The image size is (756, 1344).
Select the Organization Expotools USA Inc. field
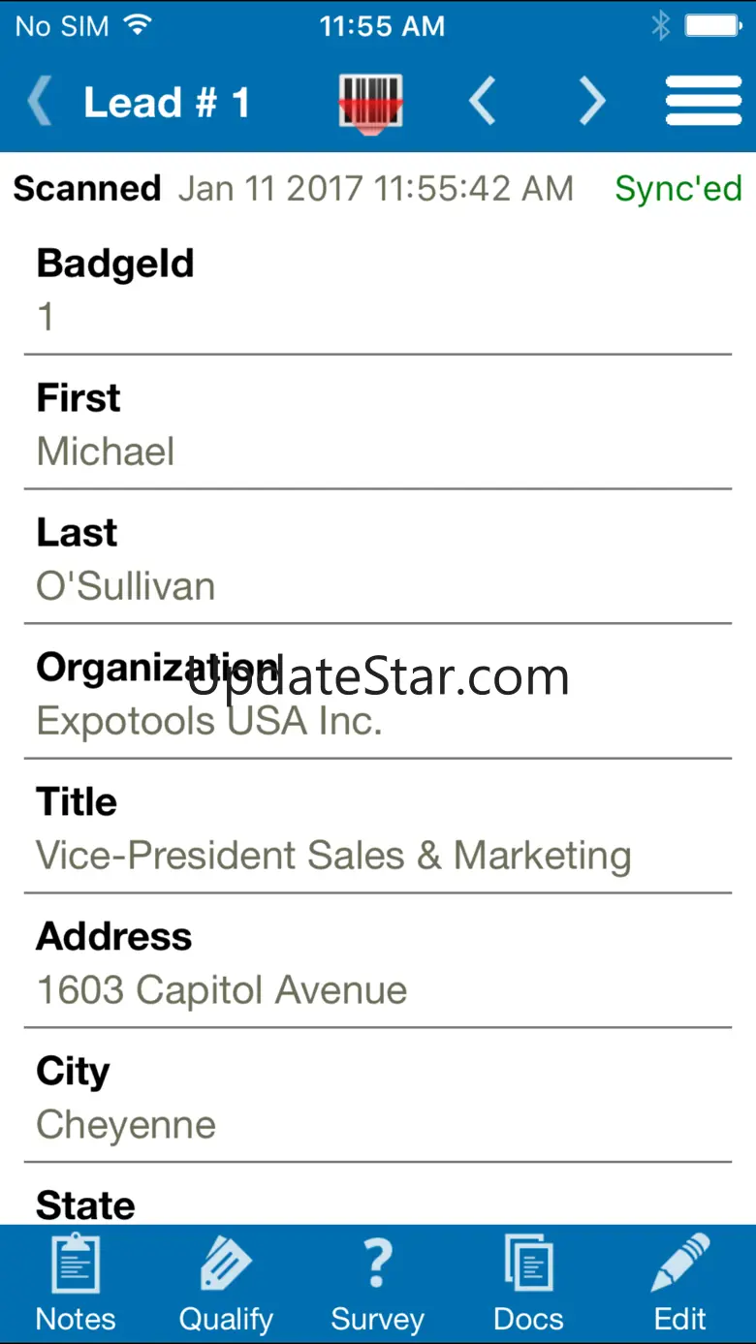(x=209, y=721)
